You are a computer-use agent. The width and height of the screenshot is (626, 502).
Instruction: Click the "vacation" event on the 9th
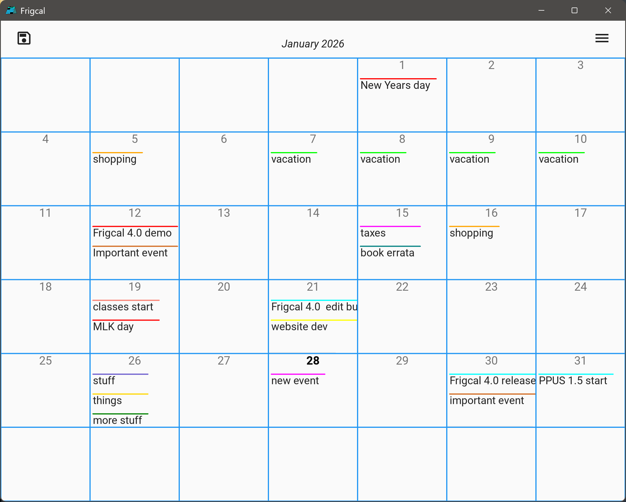[469, 159]
